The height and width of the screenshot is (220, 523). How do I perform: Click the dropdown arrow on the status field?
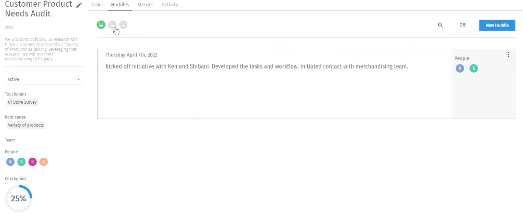coord(79,79)
